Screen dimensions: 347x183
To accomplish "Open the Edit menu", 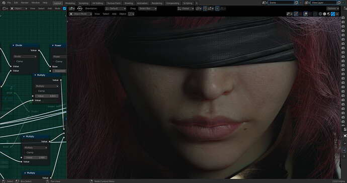I will 16,3.
